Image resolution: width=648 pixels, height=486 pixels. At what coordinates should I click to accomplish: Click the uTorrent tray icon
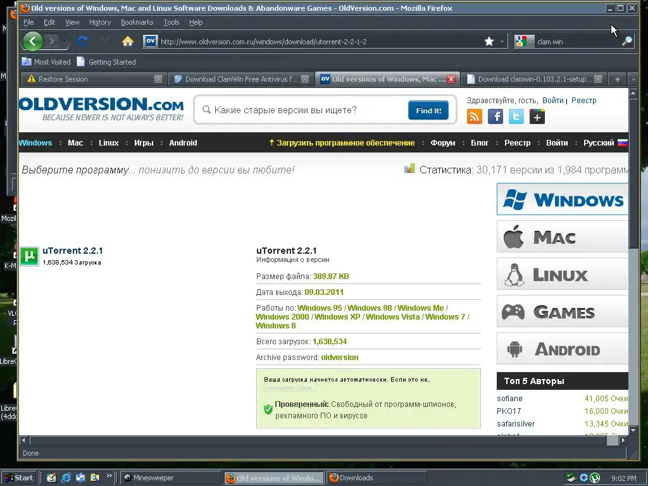click(x=595, y=478)
